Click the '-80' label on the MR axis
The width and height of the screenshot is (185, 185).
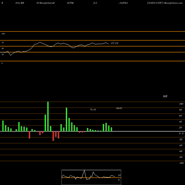pos(181,157)
